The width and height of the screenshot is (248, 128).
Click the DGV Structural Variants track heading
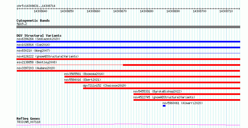[39, 36]
